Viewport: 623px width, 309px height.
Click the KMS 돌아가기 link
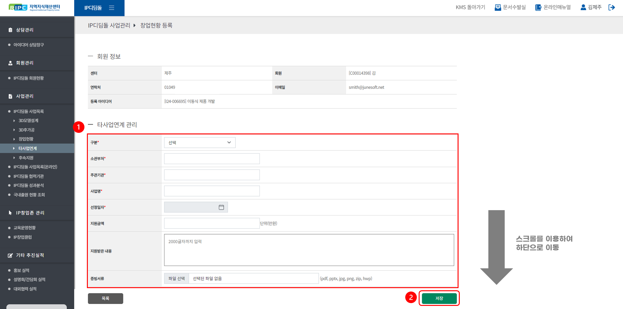(x=470, y=7)
